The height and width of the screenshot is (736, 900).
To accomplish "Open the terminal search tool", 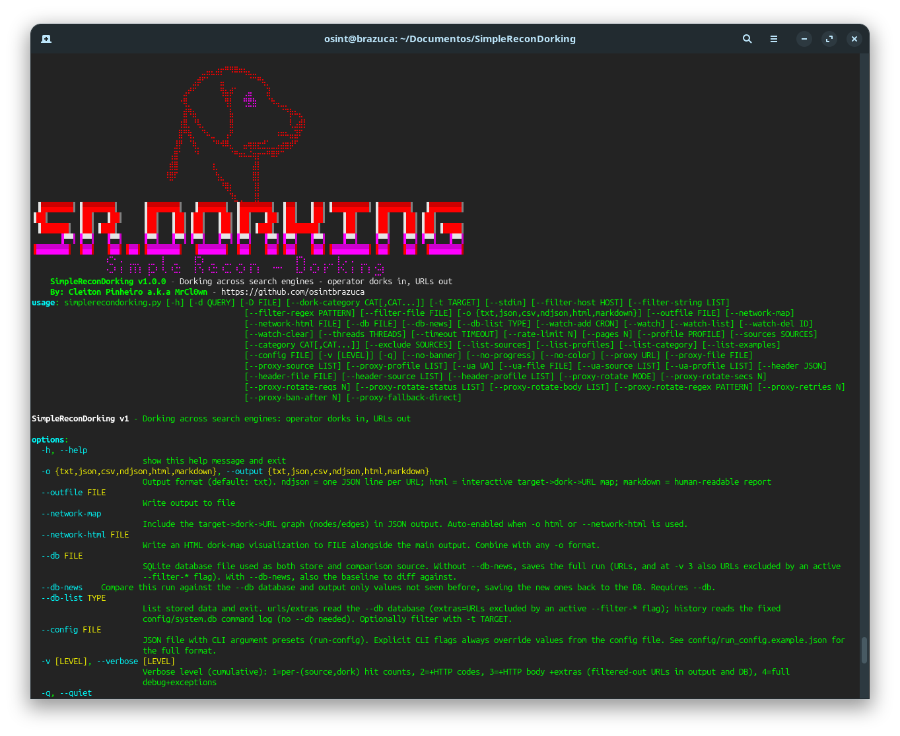I will pos(747,39).
